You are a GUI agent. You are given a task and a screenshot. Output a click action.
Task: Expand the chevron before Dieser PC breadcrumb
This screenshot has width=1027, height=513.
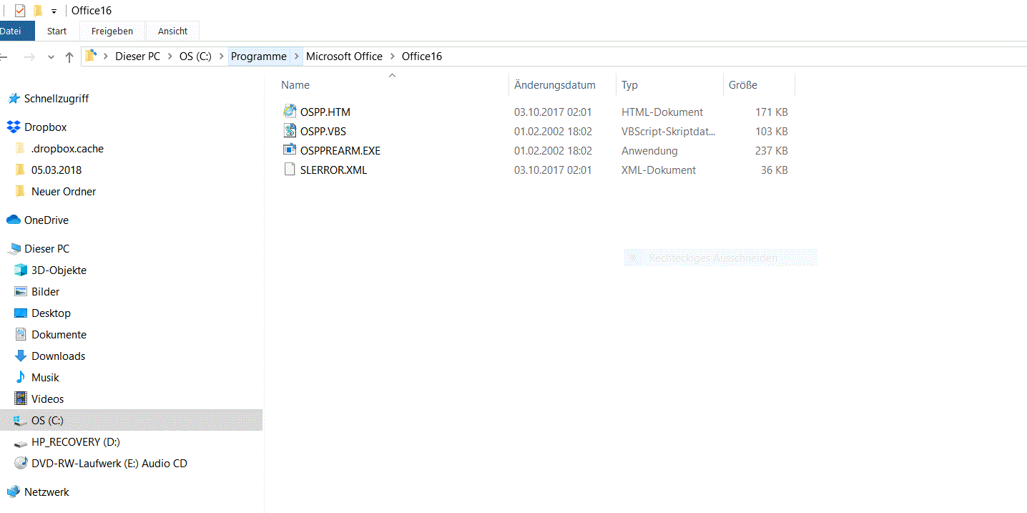106,57
